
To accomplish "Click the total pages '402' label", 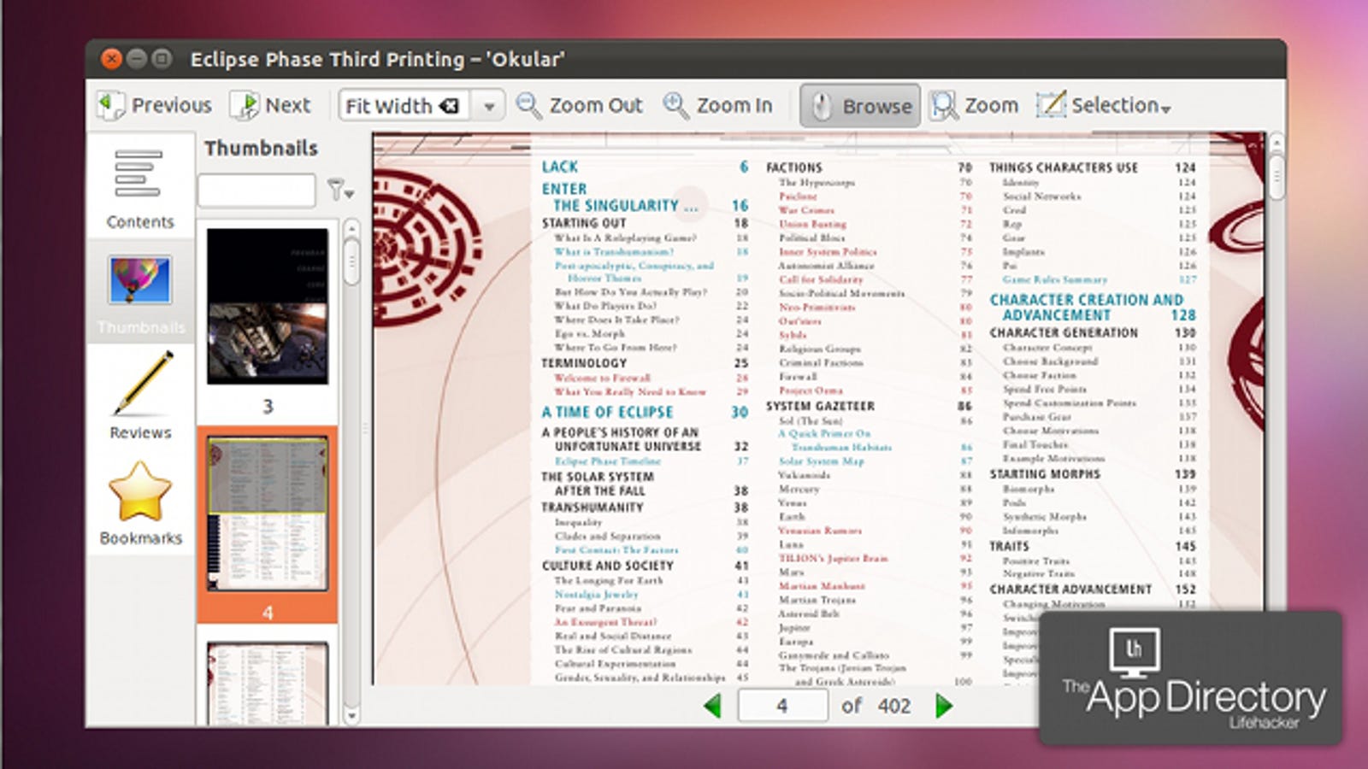I will tap(894, 706).
